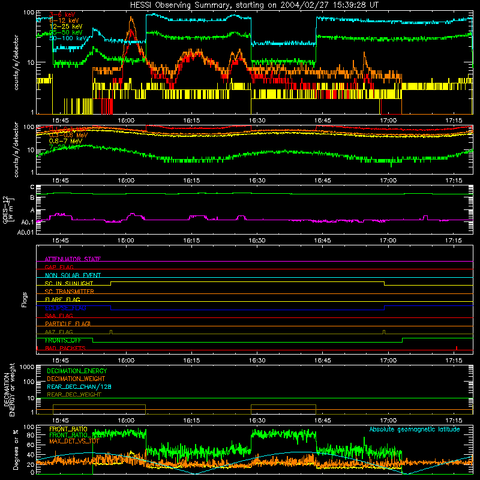480x480 pixels.
Task: Click the DECIMATION ENERGY or weight axis title
Action: tap(9, 390)
